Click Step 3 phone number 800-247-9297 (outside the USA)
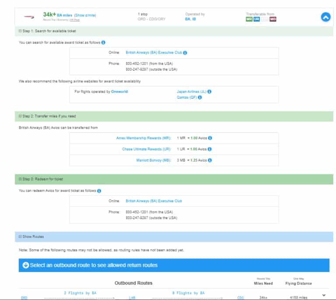Image resolution: width=336 pixels, height=300 pixels. [151, 218]
